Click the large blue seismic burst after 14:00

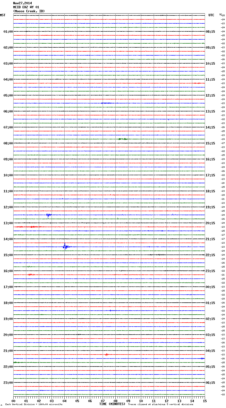coord(66,247)
